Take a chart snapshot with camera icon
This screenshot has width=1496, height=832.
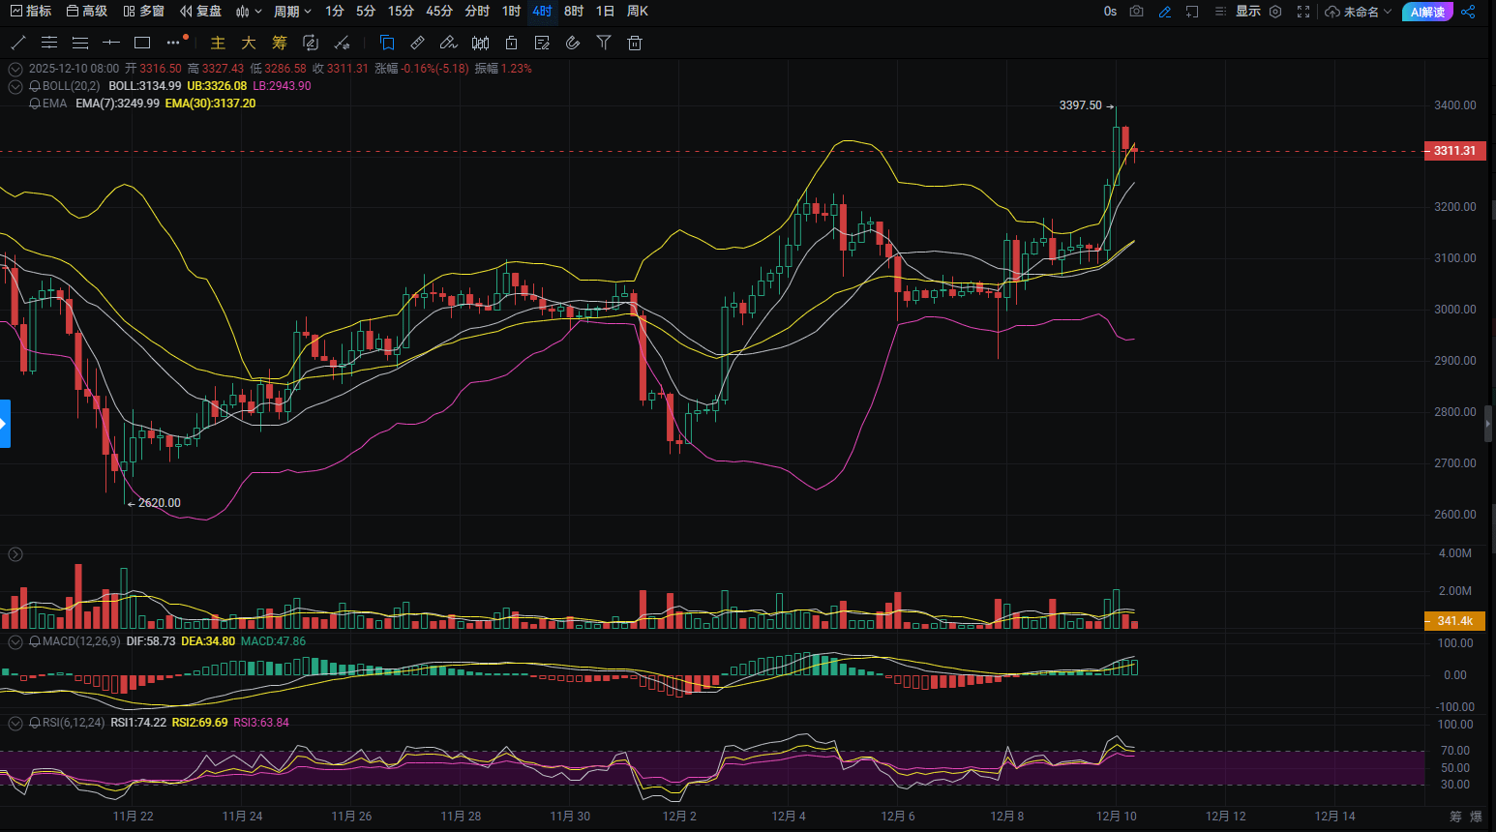tap(1137, 12)
